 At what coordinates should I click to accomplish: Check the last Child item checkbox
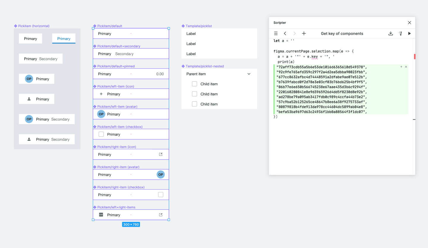point(194,104)
